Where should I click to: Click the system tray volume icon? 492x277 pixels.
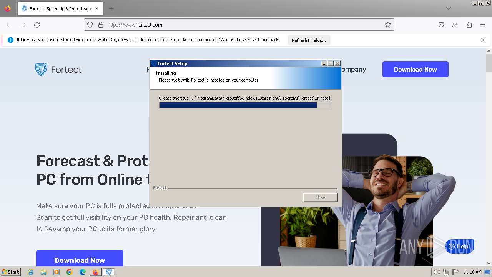pyautogui.click(x=437, y=272)
